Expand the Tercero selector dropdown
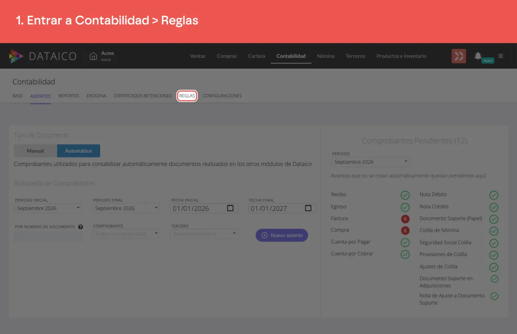Screen dimensions: 517x334 (204, 234)
